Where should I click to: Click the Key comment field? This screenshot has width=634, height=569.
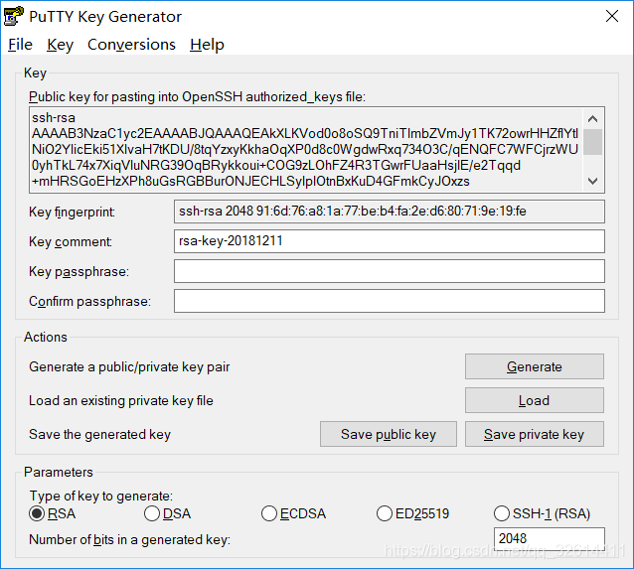[x=390, y=241]
